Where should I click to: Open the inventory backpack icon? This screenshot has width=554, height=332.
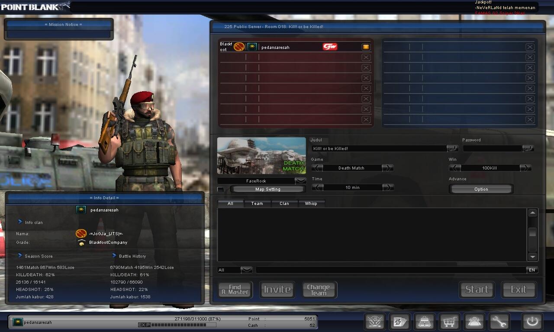pyautogui.click(x=425, y=322)
